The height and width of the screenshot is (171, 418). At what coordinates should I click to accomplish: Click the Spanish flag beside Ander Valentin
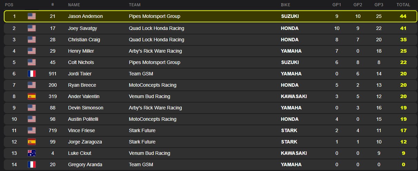pyautogui.click(x=32, y=96)
